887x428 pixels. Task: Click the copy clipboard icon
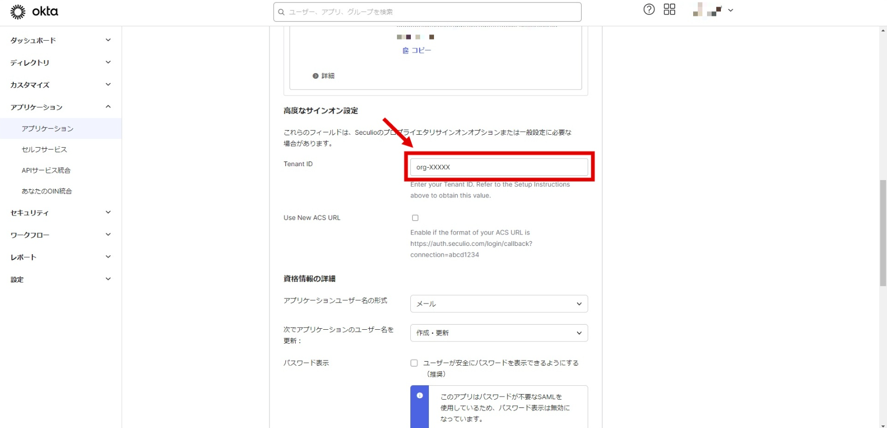click(405, 50)
